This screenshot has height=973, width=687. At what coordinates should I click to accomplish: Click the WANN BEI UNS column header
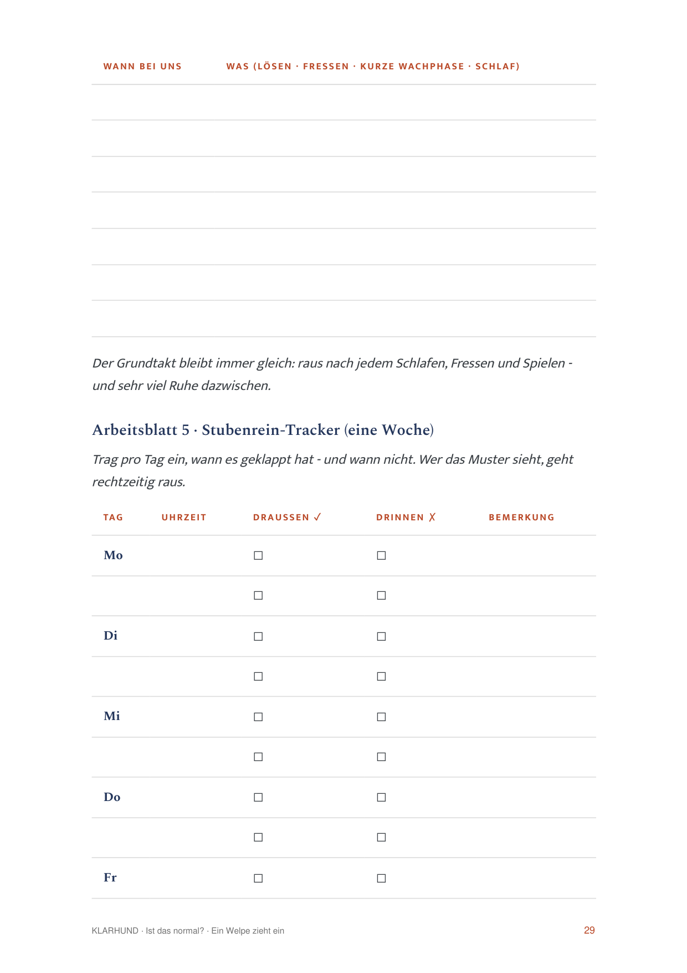click(142, 66)
